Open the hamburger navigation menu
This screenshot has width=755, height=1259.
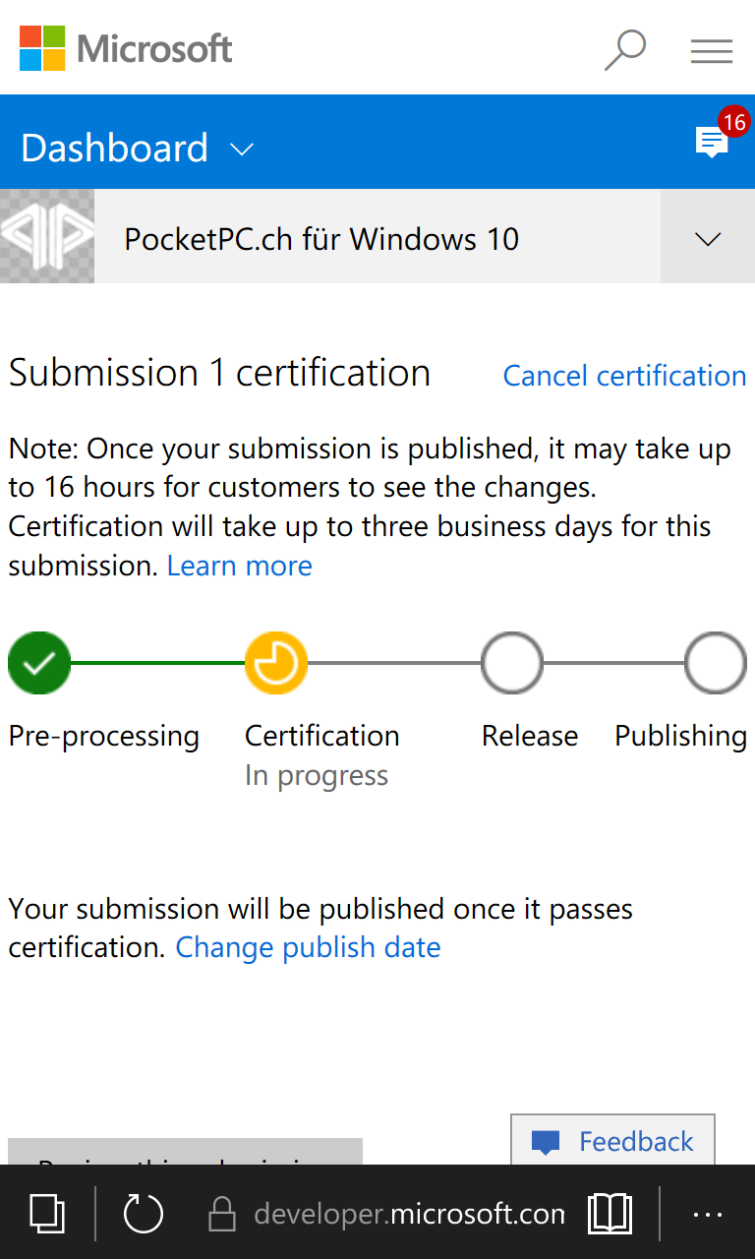click(x=712, y=51)
